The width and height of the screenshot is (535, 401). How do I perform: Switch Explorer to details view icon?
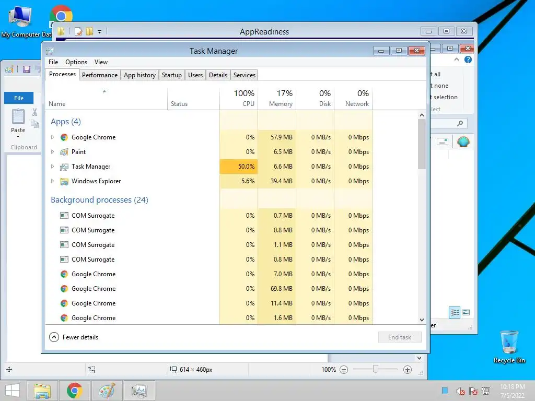(x=455, y=313)
